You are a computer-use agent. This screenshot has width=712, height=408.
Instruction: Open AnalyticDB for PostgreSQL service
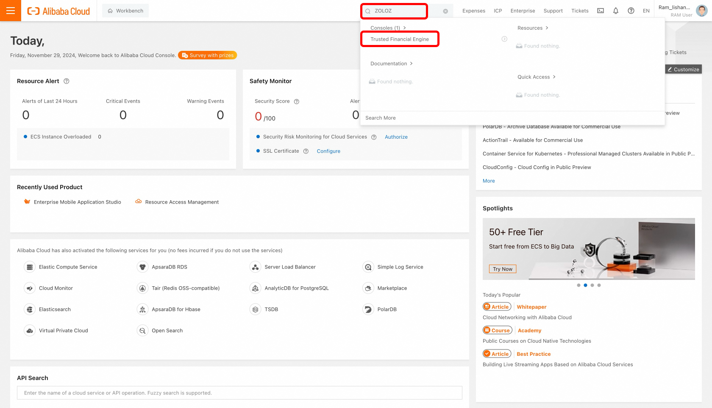289,288
